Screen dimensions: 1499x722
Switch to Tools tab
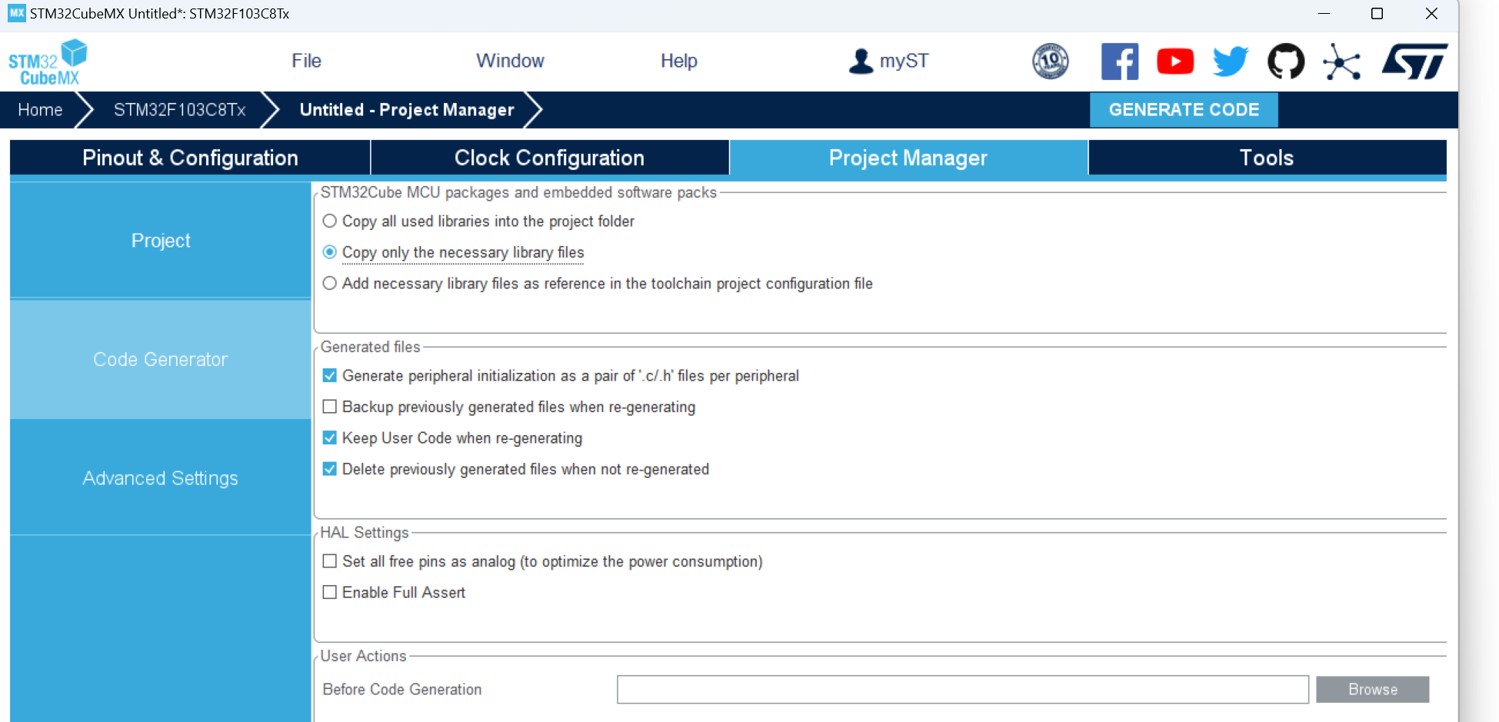tap(1267, 158)
